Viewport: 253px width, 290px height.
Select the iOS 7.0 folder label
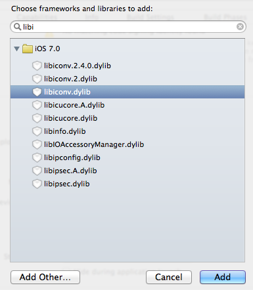tap(47, 49)
